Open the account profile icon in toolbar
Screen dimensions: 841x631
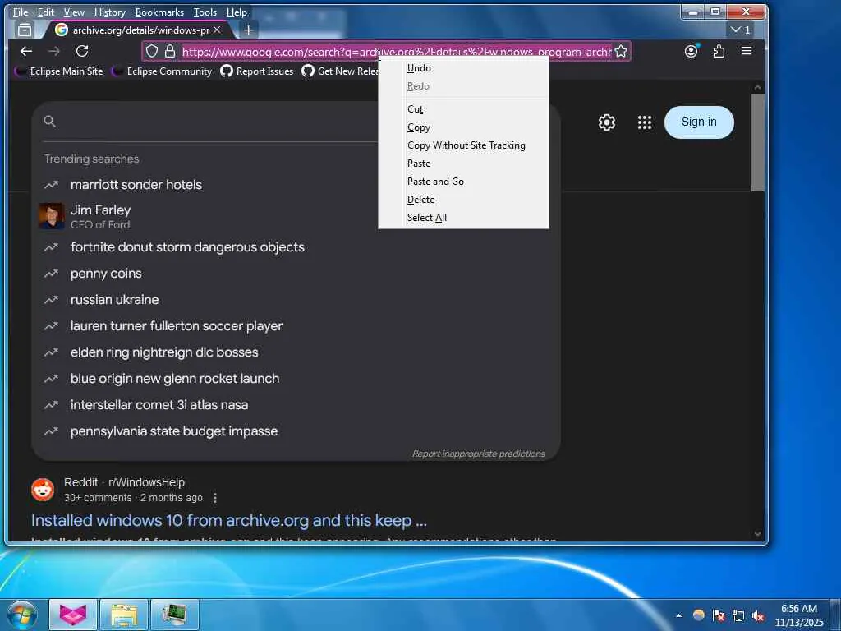coord(692,51)
